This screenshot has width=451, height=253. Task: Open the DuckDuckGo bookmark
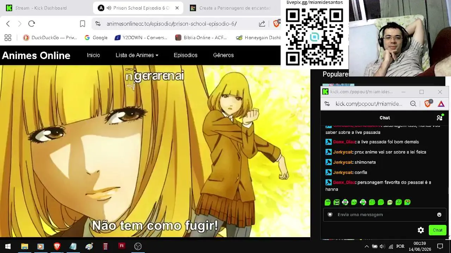pyautogui.click(x=50, y=38)
